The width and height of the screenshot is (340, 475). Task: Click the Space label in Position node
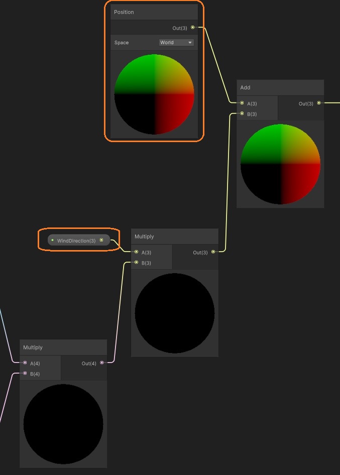(x=122, y=43)
